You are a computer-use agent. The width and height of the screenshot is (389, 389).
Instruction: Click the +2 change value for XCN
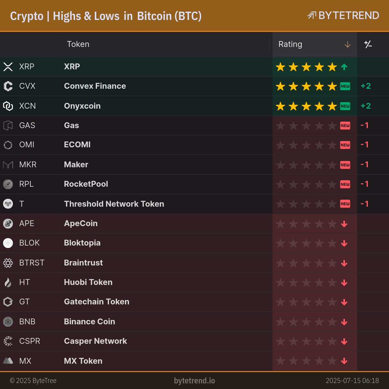coord(366,106)
